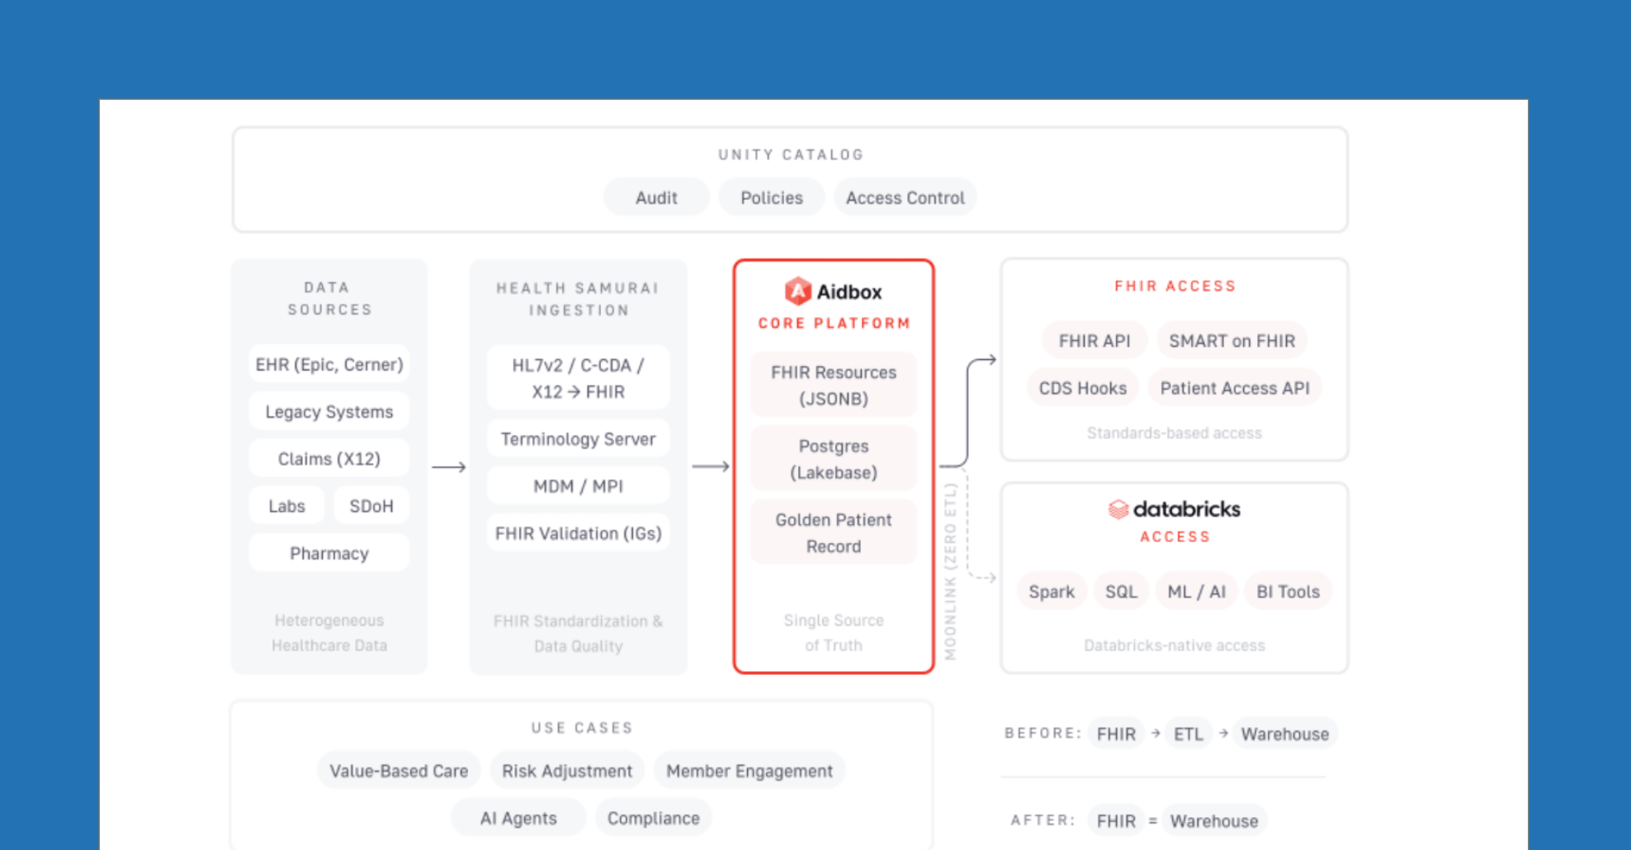Select Terminology Server item
This screenshot has width=1631, height=850.
click(578, 438)
